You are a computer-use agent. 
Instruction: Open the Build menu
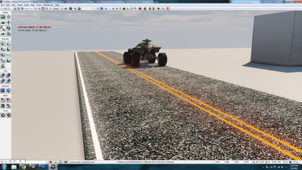[27, 5]
